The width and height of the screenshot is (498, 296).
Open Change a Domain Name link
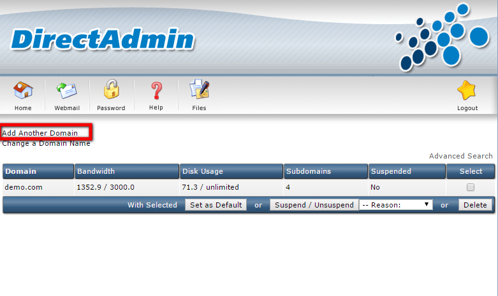46,144
